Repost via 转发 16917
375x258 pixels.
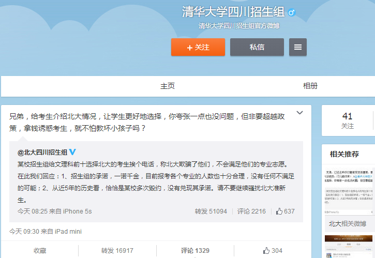[117, 250]
